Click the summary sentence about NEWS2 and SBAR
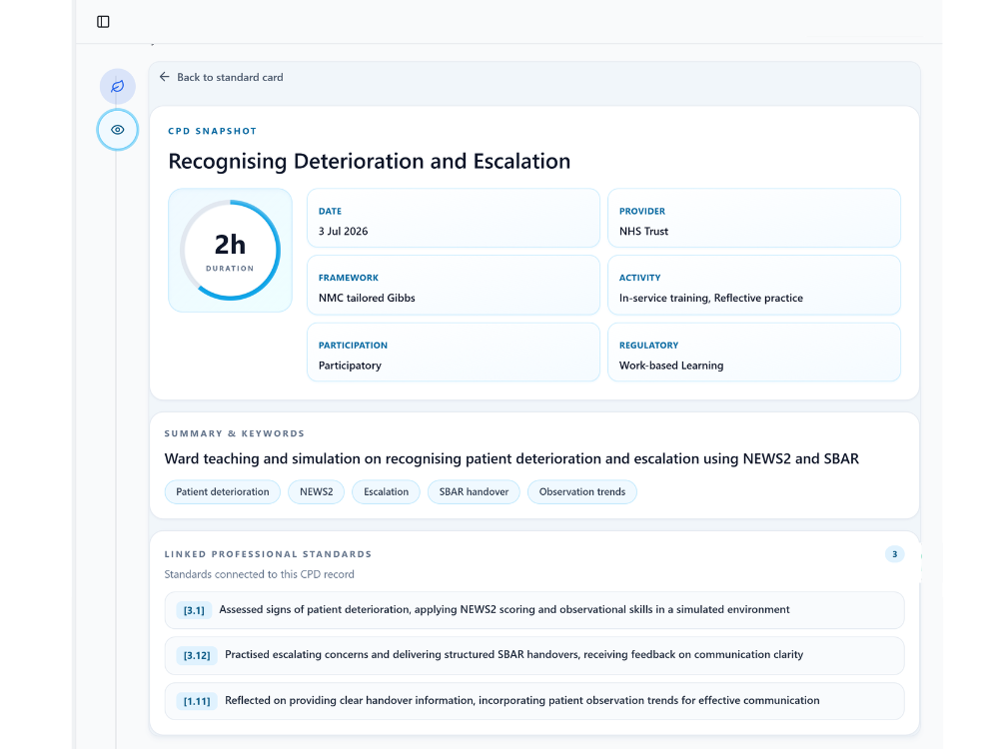Image resolution: width=999 pixels, height=749 pixels. (x=511, y=458)
